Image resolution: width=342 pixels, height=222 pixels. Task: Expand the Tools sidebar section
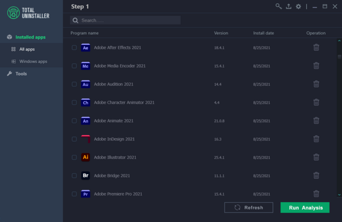click(x=21, y=74)
